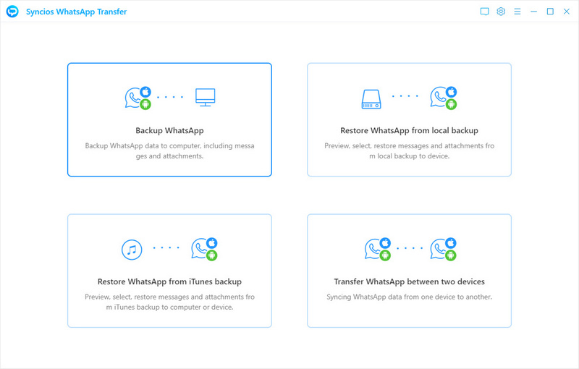The width and height of the screenshot is (579, 369).
Task: Open the hamburger menu icon
Action: click(x=517, y=12)
